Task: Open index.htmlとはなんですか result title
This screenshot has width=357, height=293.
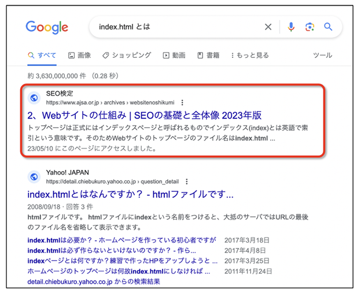Action: 130,194
